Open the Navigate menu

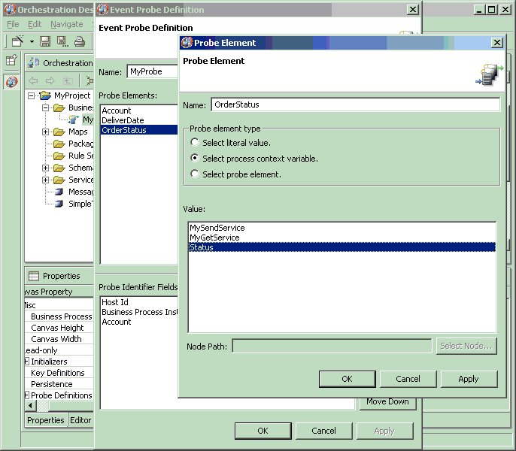coord(67,24)
